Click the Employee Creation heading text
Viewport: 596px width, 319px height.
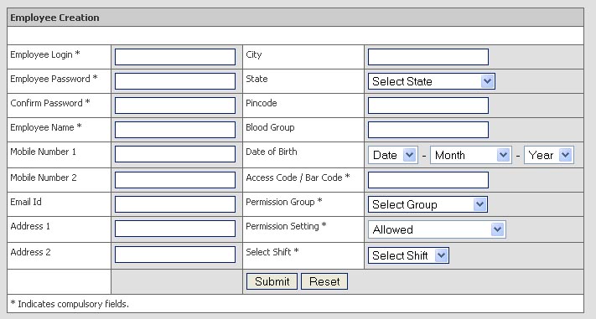tap(54, 18)
